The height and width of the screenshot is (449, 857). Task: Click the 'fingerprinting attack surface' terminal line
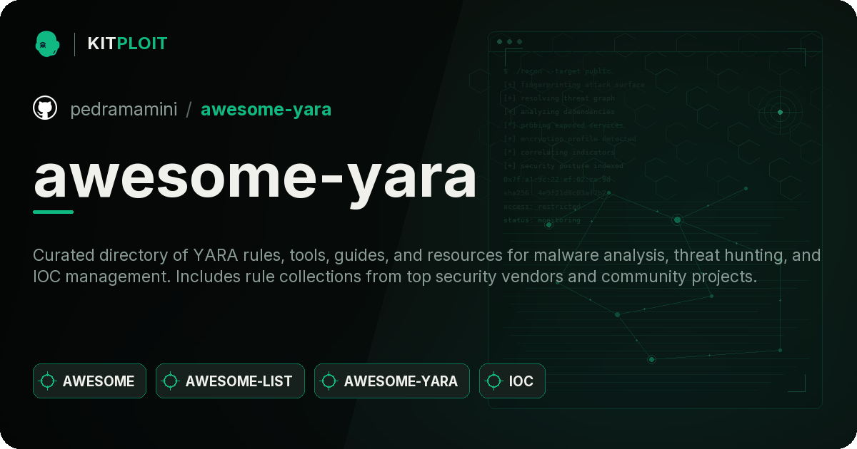pos(573,85)
